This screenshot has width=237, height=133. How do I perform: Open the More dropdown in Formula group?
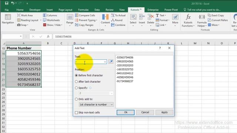(x=214, y=25)
